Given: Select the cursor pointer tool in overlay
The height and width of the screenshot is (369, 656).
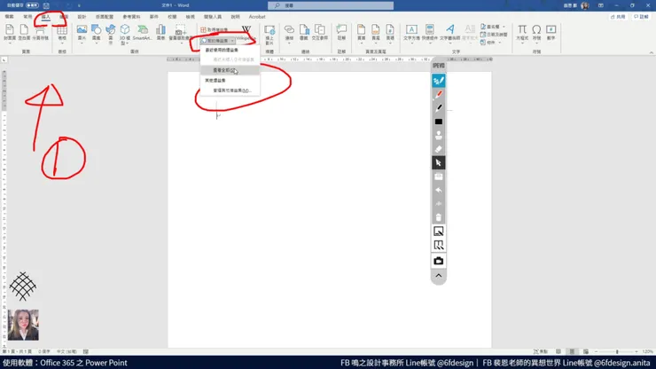Looking at the screenshot, I should (x=439, y=163).
